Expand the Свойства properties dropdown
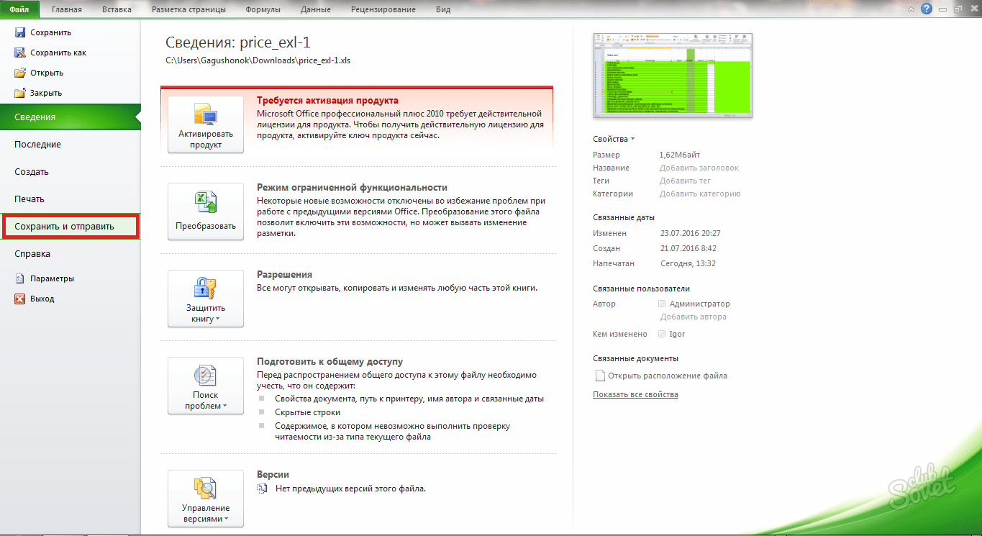 614,139
